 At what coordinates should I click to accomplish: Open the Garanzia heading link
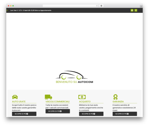pyautogui.click(x=118, y=102)
